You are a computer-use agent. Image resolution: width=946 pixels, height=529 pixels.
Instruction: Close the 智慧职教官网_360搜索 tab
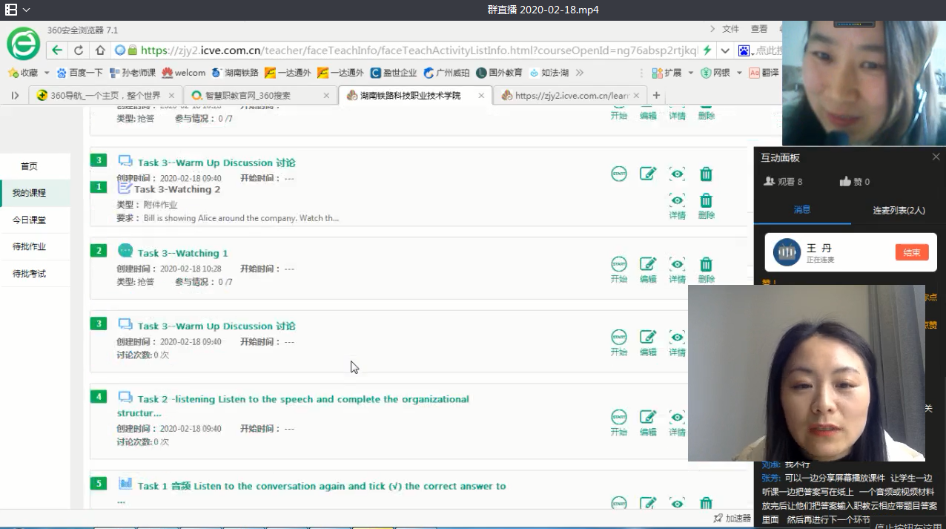click(326, 95)
